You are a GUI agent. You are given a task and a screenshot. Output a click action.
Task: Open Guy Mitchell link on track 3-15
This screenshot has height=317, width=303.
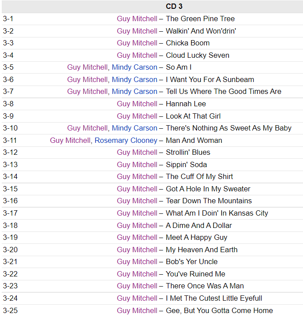[137, 189]
